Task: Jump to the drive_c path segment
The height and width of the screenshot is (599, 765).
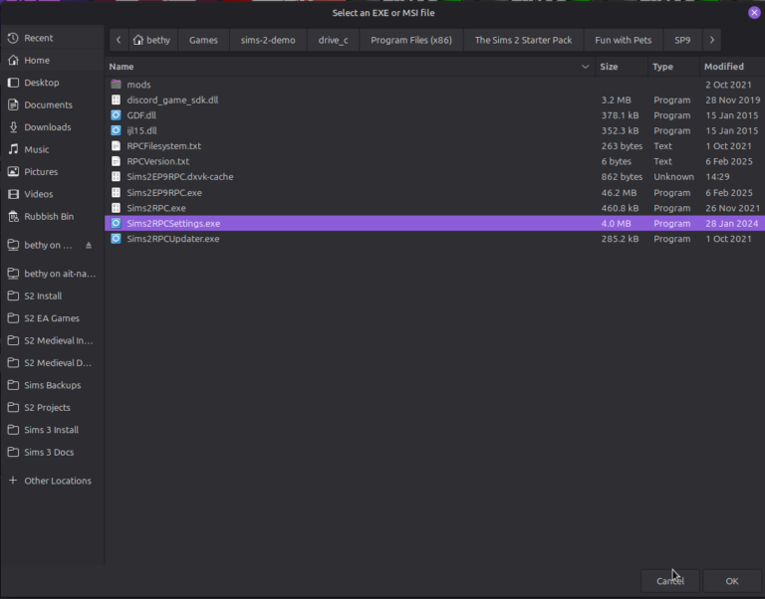Action: pyautogui.click(x=334, y=40)
